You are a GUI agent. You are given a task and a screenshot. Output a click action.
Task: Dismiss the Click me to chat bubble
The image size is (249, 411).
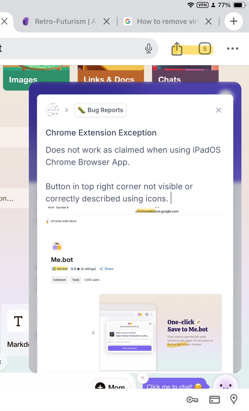tap(143, 378)
